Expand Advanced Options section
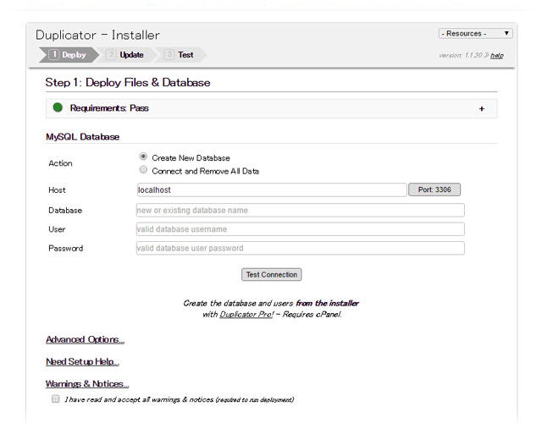Screen dimensions: 542x434 pyautogui.click(x=85, y=340)
